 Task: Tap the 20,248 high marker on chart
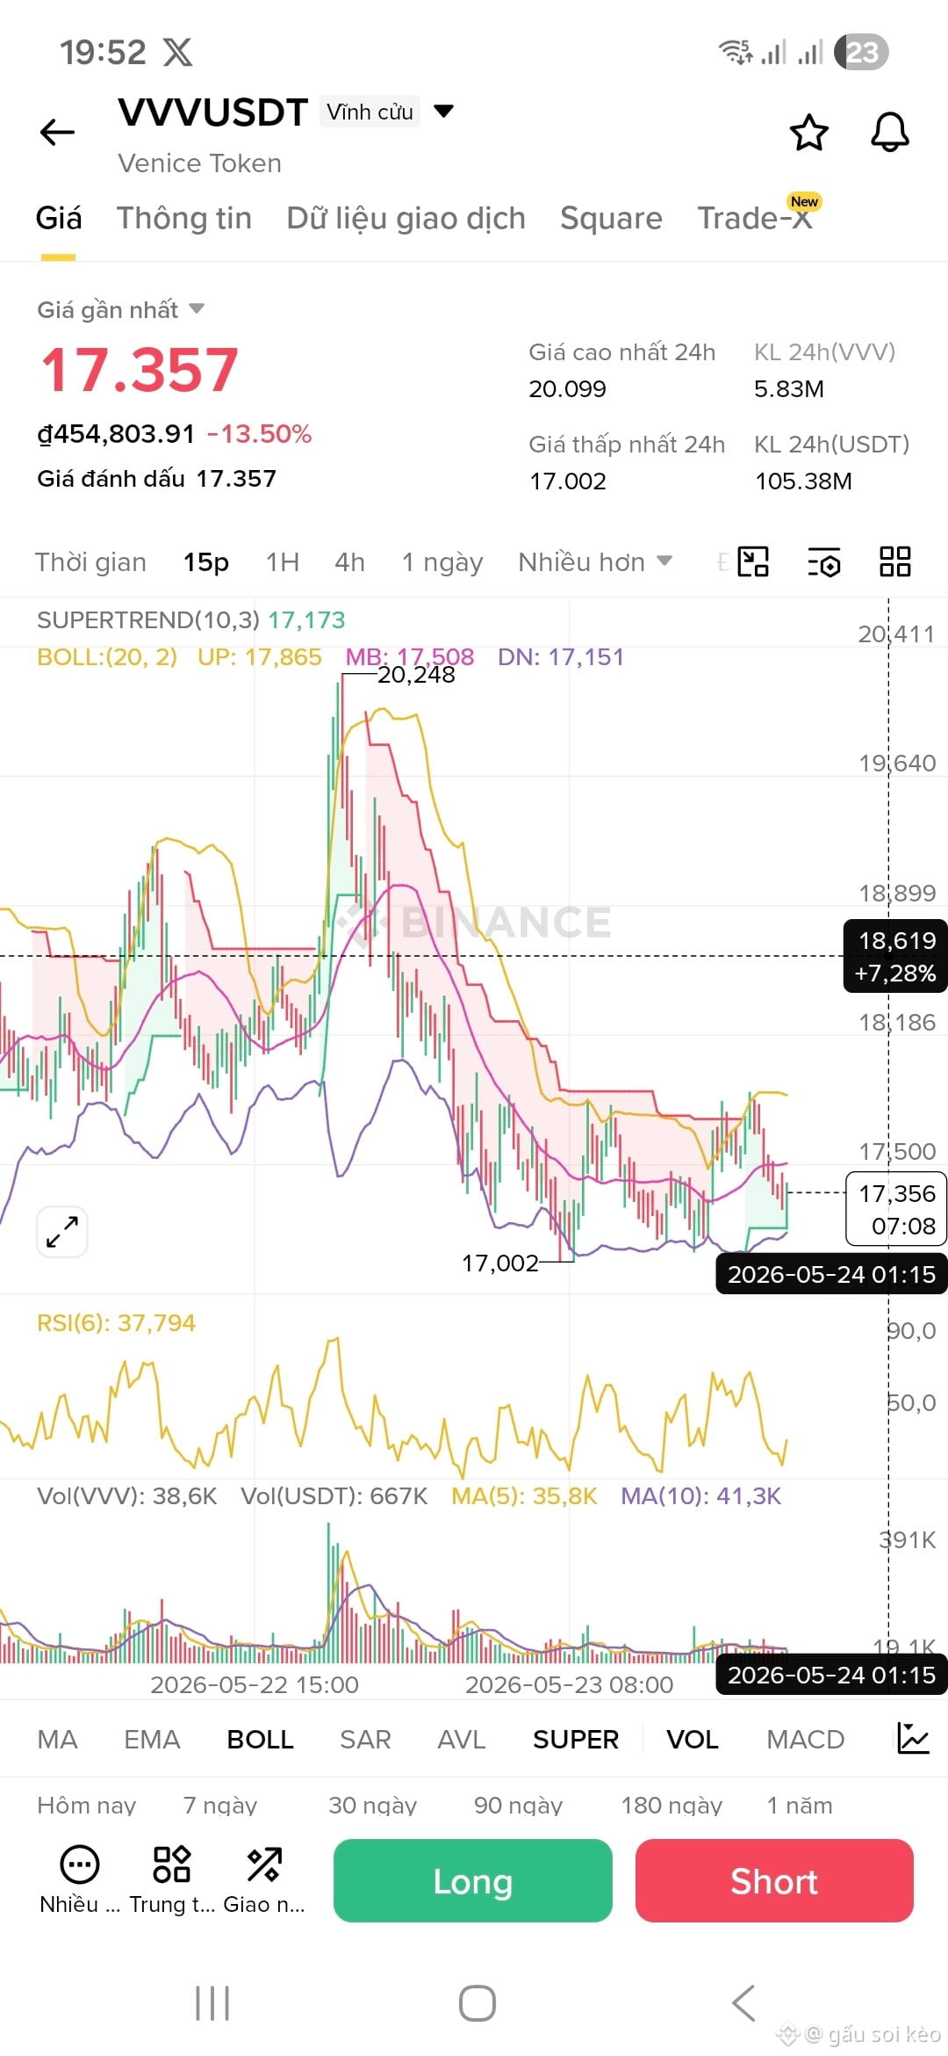416,675
